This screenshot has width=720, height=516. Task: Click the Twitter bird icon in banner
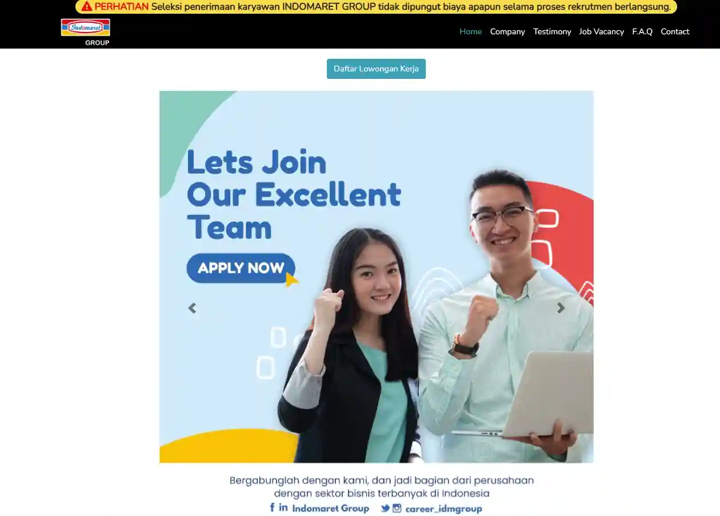tap(385, 508)
